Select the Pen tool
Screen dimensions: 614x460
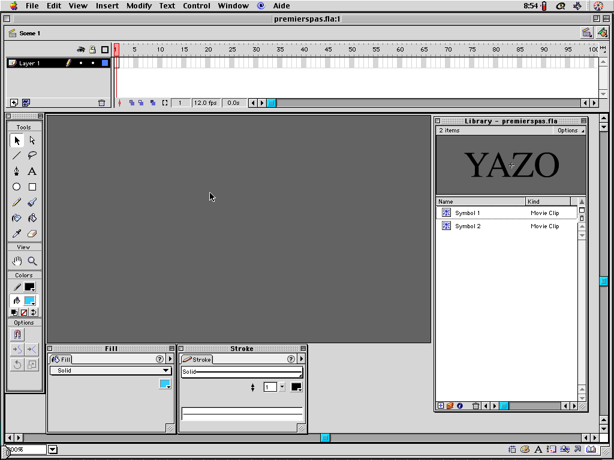pyautogui.click(x=17, y=171)
